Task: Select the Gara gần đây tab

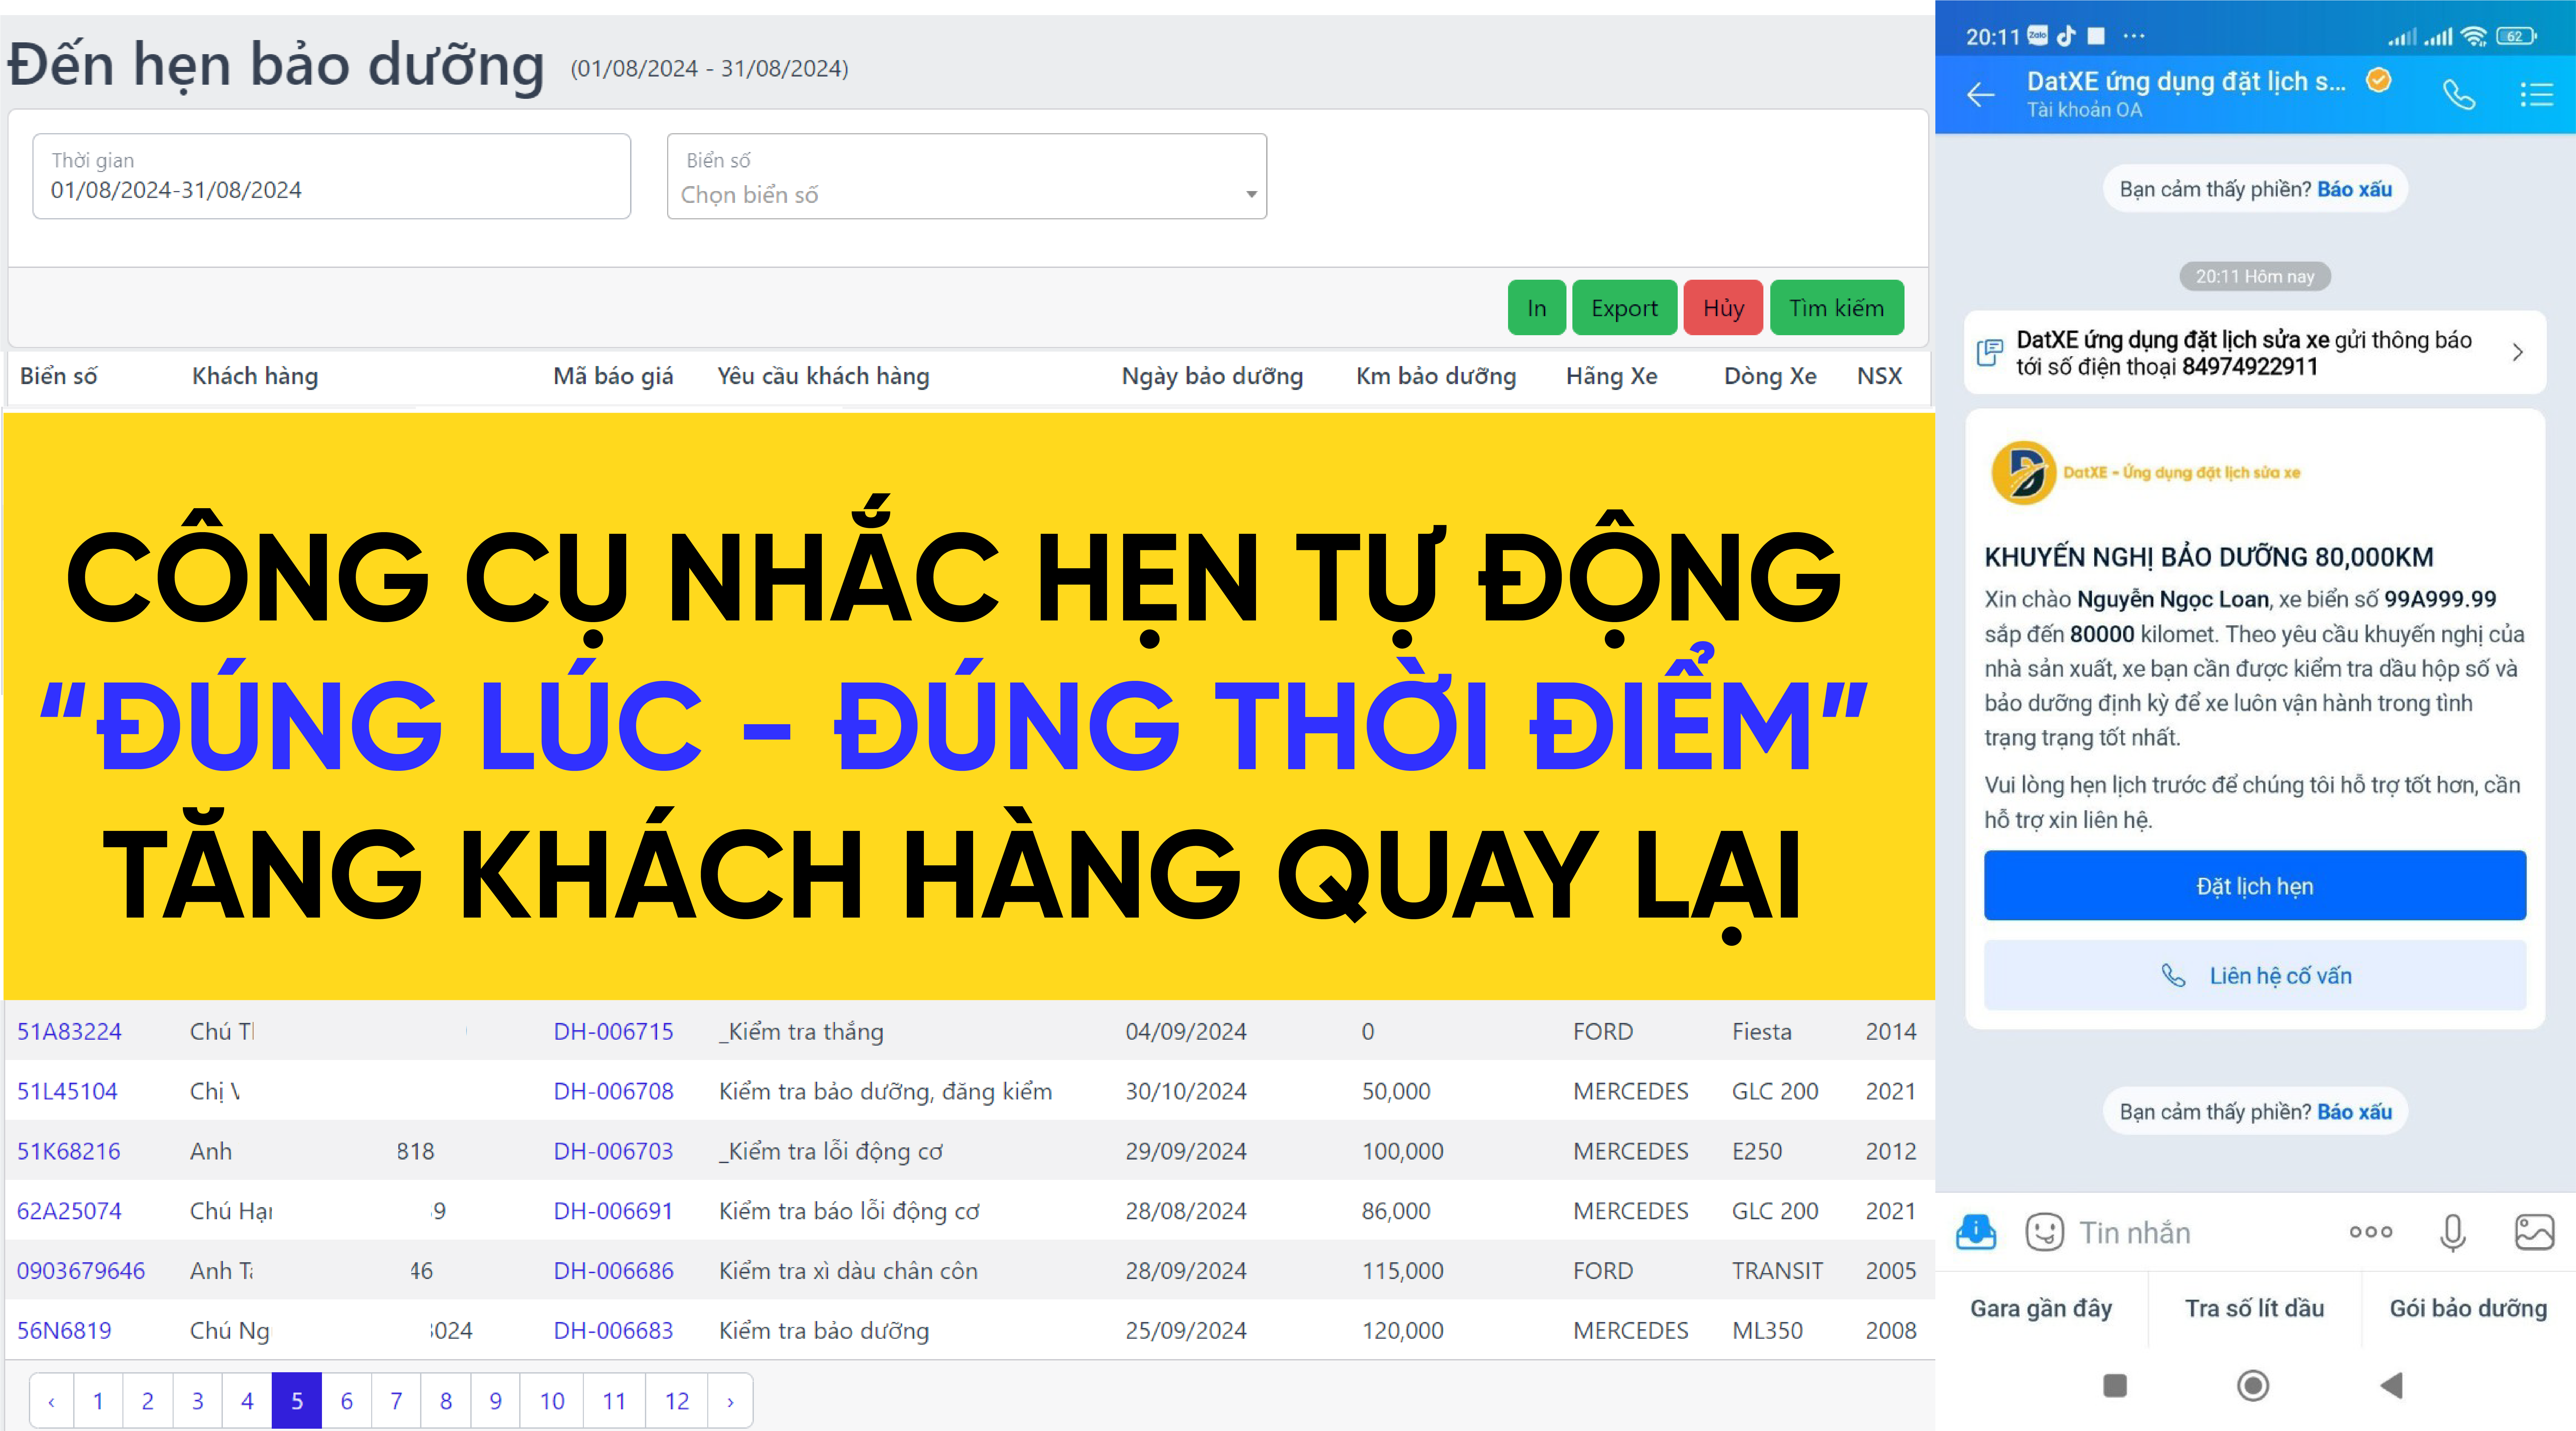Action: pos(2041,1308)
